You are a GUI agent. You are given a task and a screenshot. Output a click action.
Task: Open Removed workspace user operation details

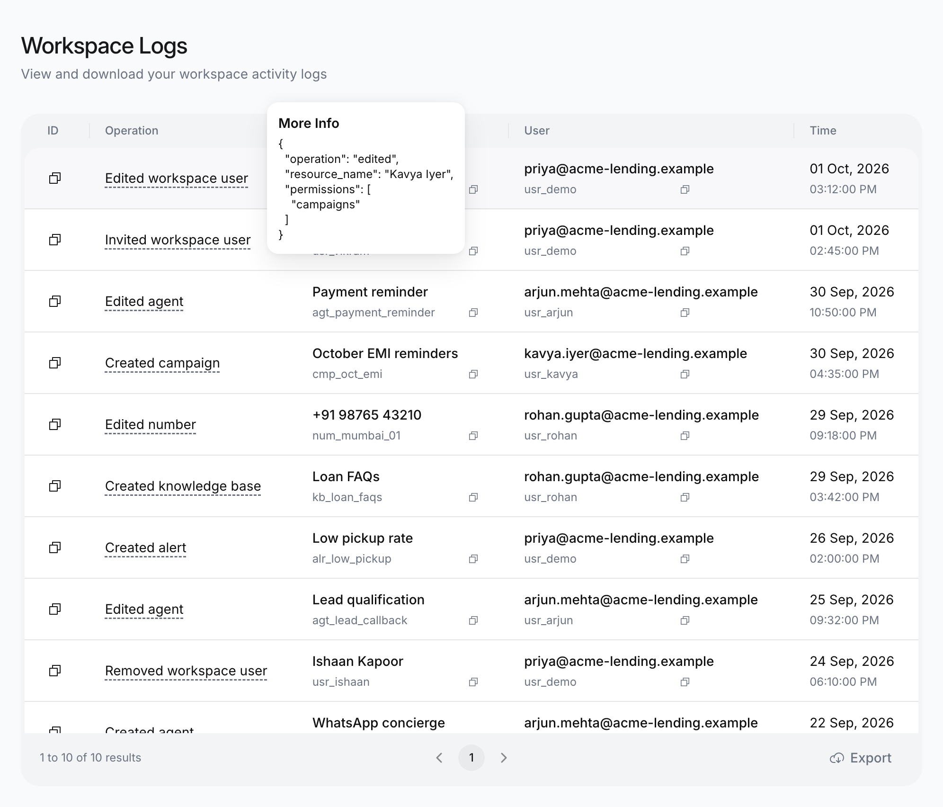pos(186,671)
